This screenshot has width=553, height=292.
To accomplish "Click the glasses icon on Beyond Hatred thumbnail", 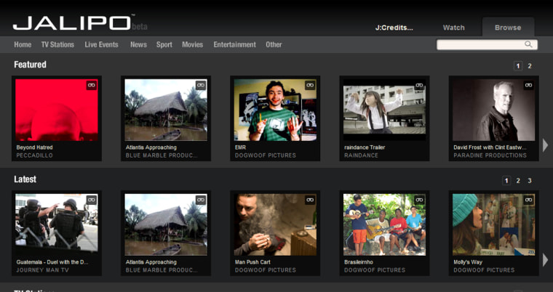I will pyautogui.click(x=92, y=85).
